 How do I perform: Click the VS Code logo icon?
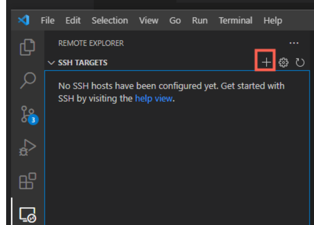23,20
